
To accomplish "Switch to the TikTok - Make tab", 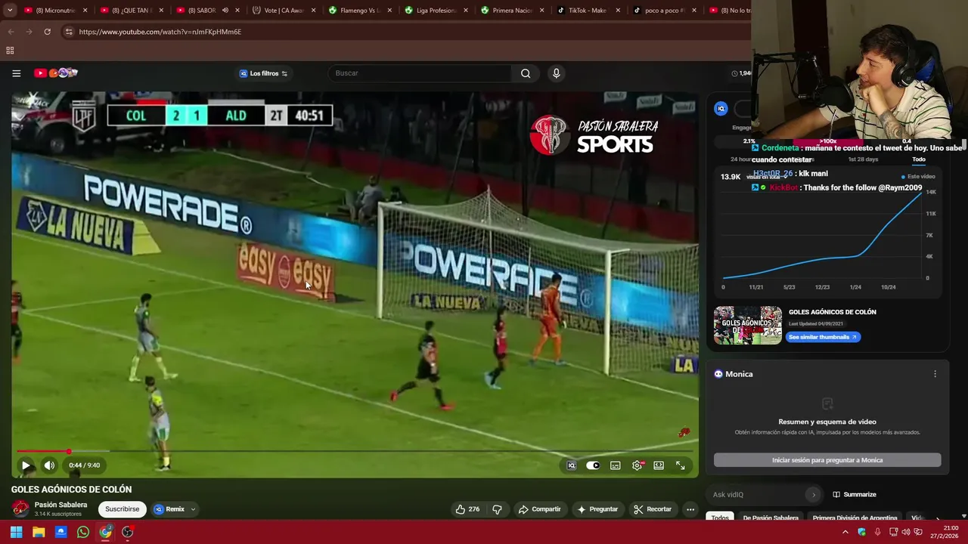I will 588,11.
